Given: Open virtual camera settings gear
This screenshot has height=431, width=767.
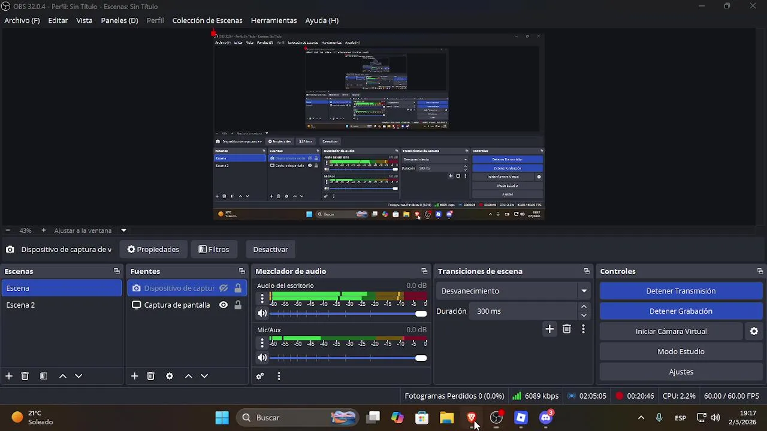Looking at the screenshot, I should click(x=754, y=331).
